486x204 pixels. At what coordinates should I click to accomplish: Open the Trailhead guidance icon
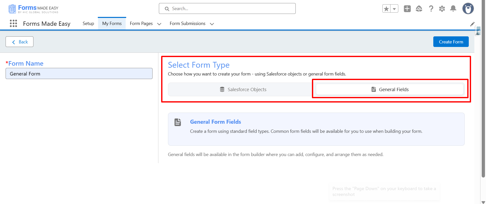419,9
